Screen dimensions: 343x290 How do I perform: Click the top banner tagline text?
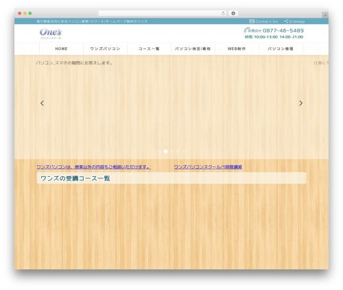(x=92, y=21)
